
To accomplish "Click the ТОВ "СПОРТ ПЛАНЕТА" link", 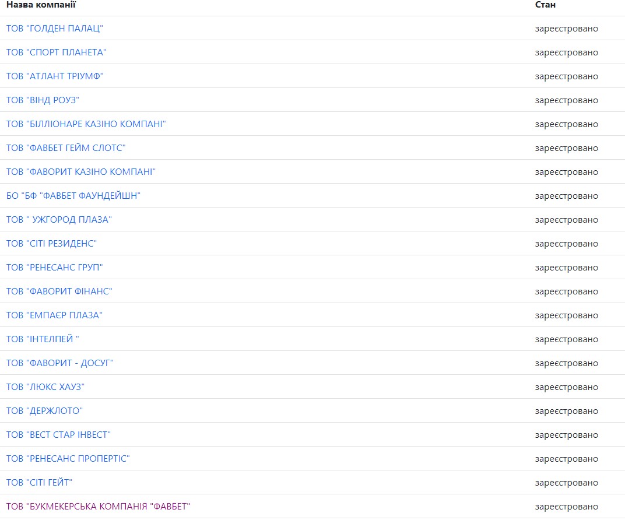I will (57, 52).
